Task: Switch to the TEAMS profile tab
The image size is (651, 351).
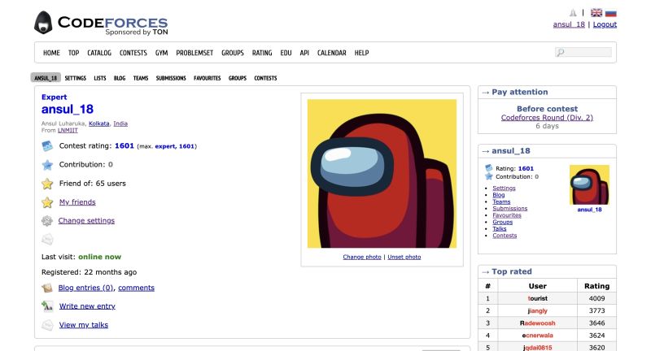Action: click(x=141, y=78)
